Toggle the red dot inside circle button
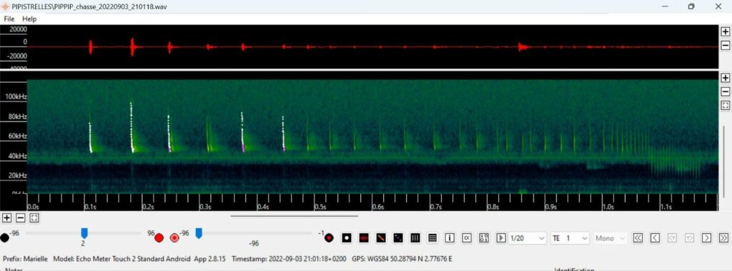 [174, 238]
